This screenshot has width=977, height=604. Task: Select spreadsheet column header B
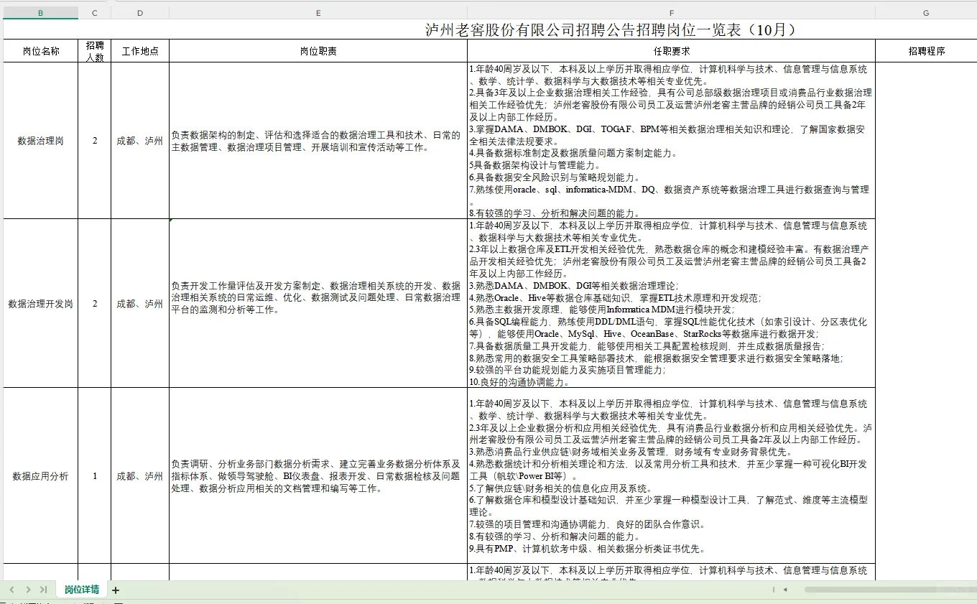point(41,11)
